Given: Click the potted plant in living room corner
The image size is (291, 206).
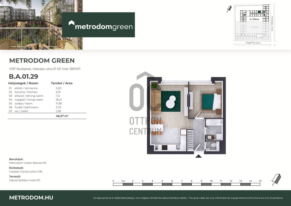Looking at the screenshot, I should (x=154, y=86).
